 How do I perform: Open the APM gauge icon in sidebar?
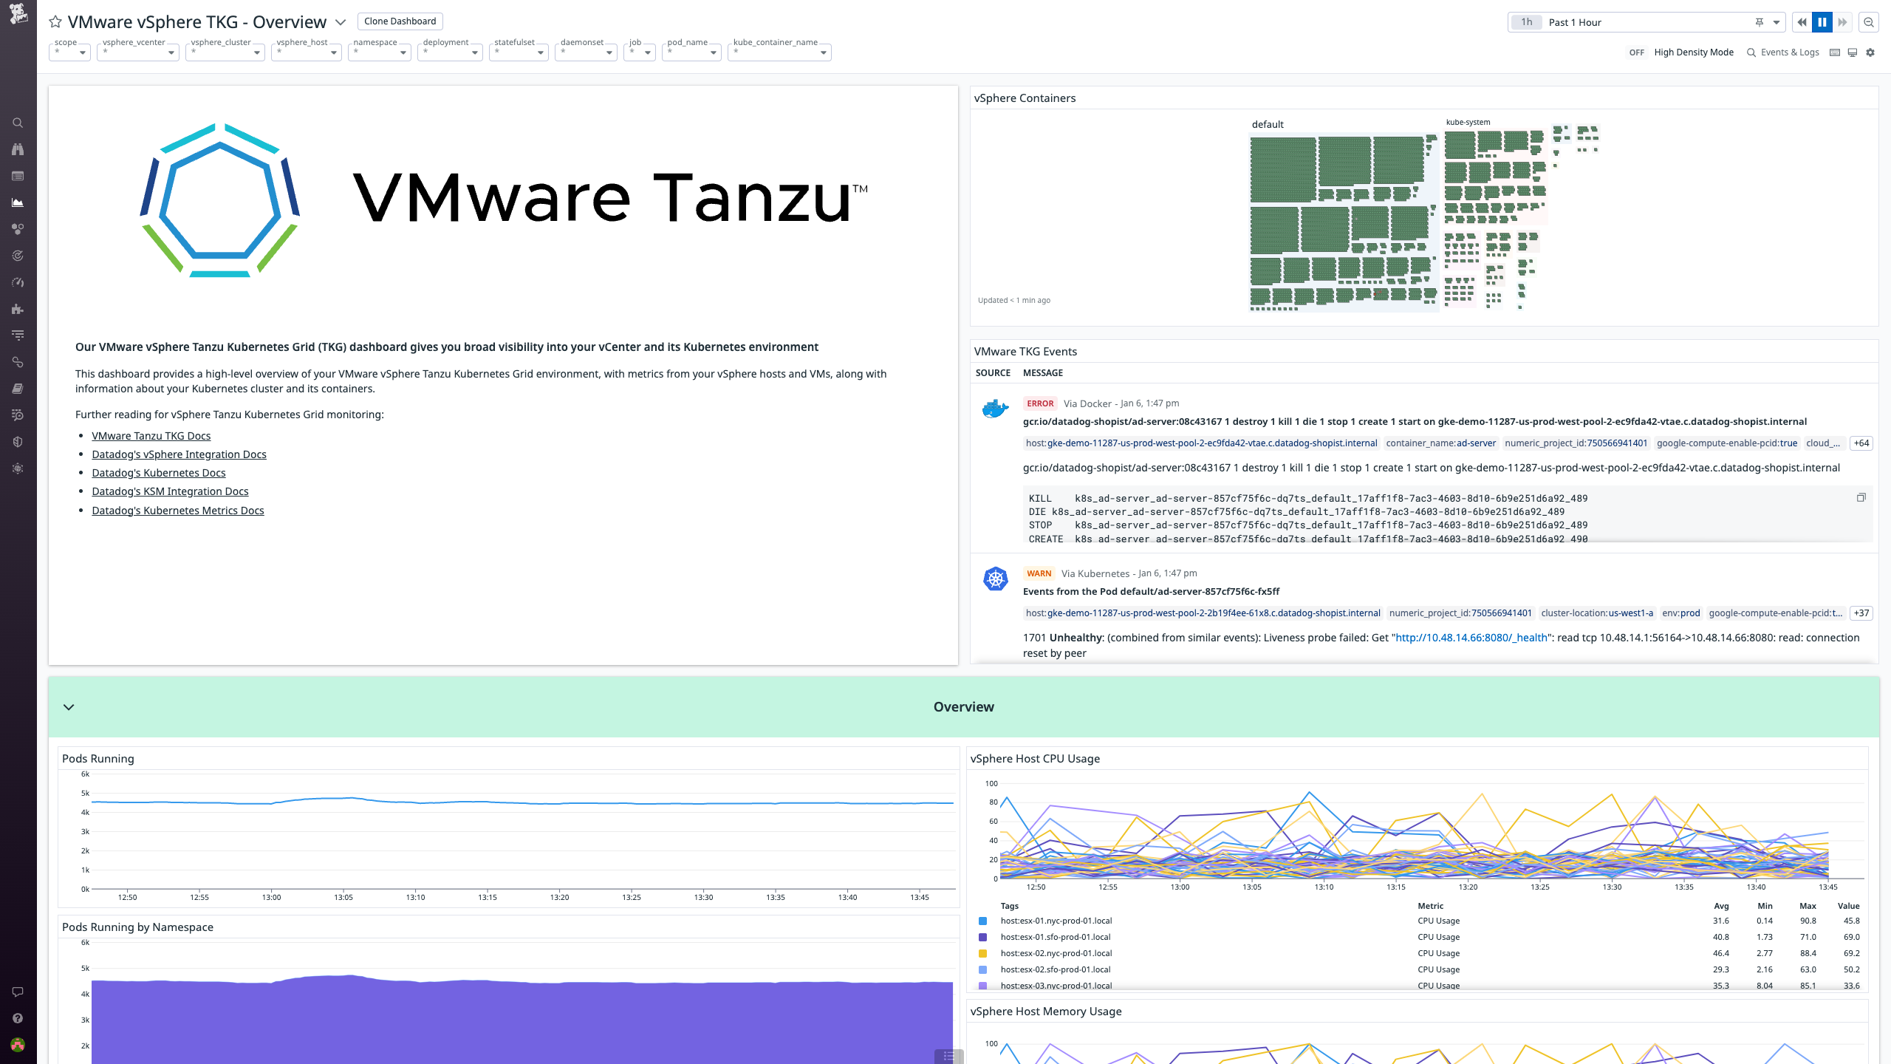click(18, 282)
